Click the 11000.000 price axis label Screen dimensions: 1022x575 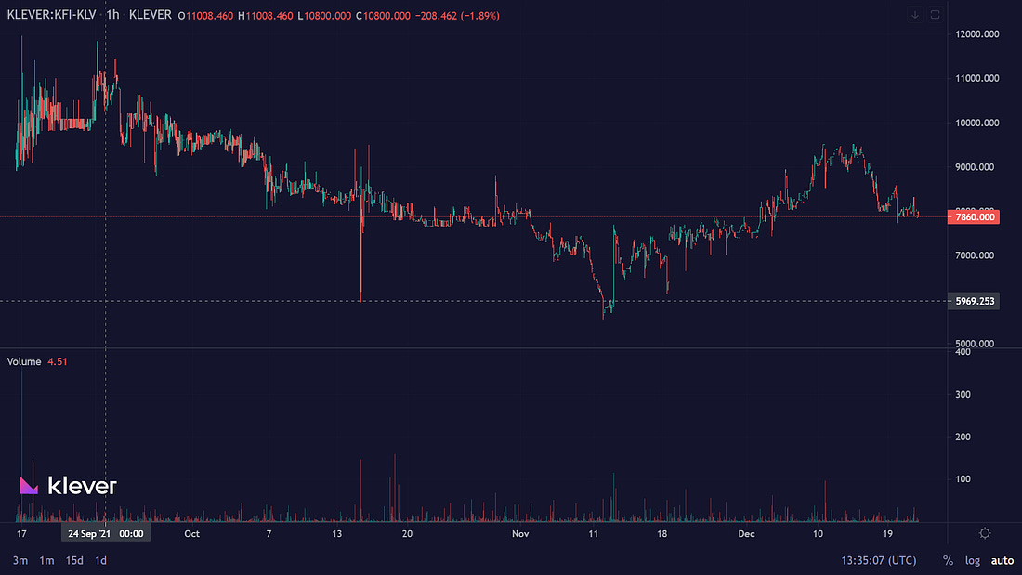(x=977, y=78)
